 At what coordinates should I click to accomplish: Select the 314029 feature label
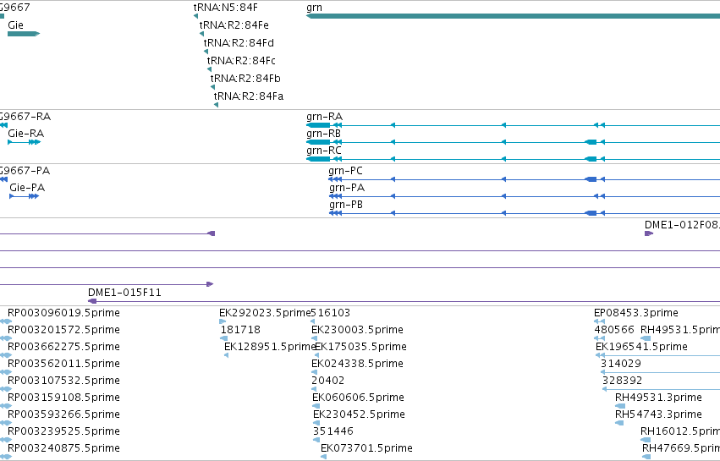click(621, 364)
